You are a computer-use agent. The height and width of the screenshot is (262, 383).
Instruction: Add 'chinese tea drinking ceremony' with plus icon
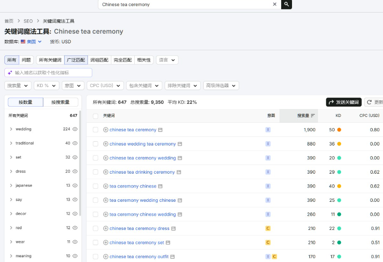point(106,172)
